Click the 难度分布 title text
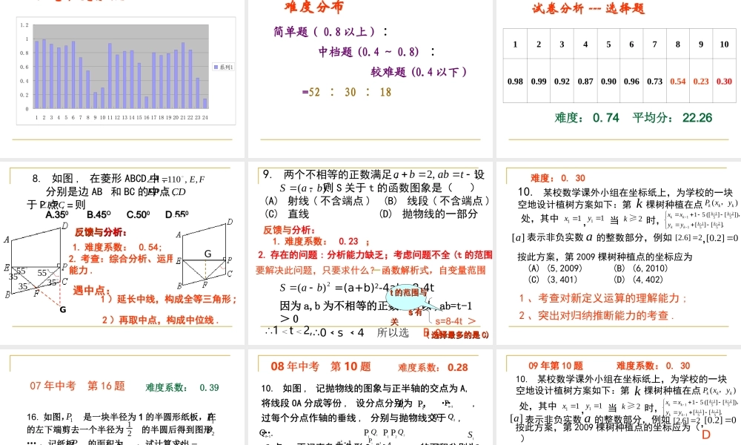The width and height of the screenshot is (741, 445). [313, 7]
